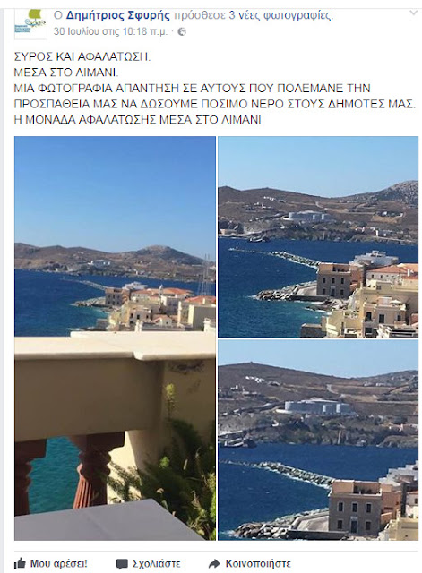Open the large balcony view photo
Viewport: 422px width, 573px height.
(x=115, y=338)
